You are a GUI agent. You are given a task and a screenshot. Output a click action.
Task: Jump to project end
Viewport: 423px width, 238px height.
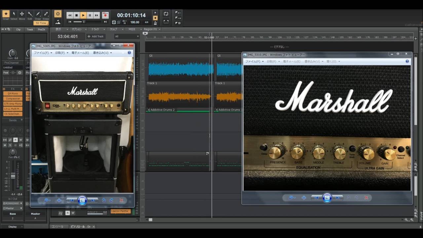point(105,22)
